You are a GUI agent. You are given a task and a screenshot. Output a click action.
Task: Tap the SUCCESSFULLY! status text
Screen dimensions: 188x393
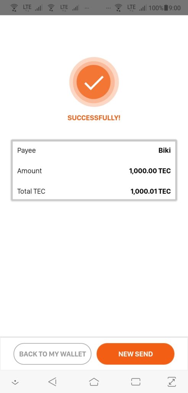[x=94, y=118]
